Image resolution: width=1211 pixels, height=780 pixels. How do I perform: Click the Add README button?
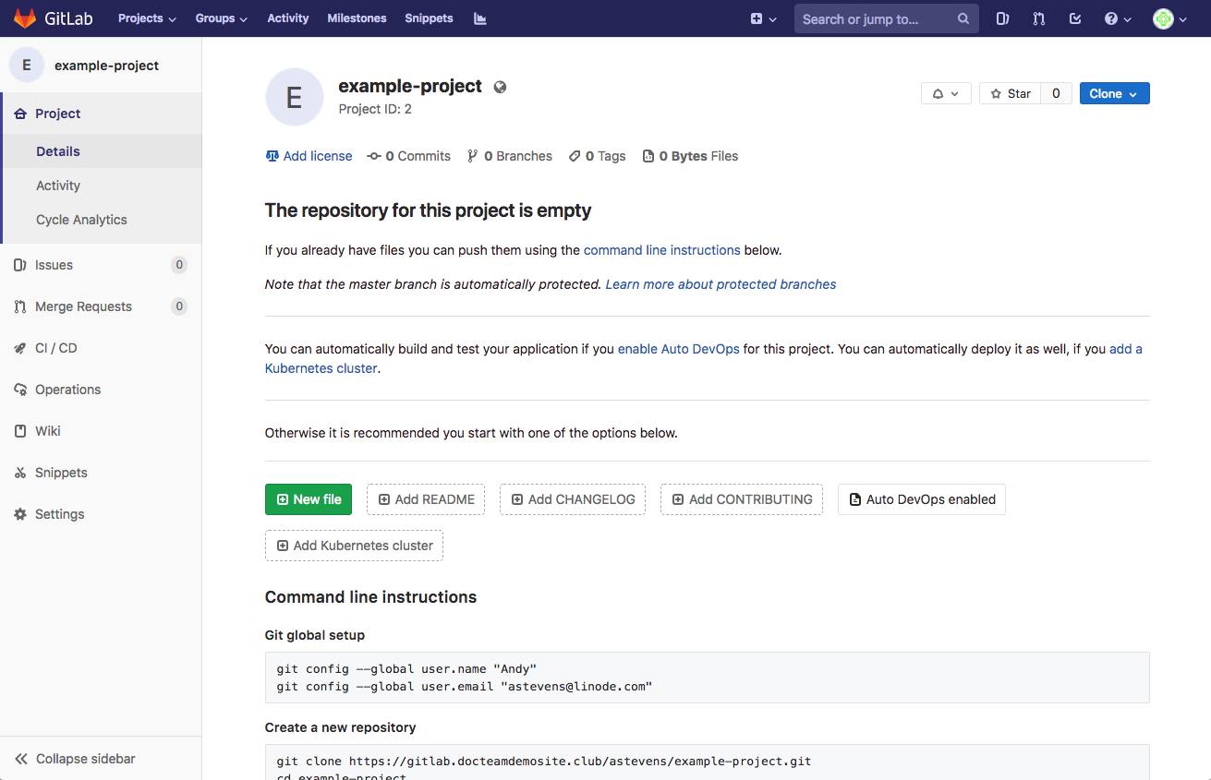425,498
